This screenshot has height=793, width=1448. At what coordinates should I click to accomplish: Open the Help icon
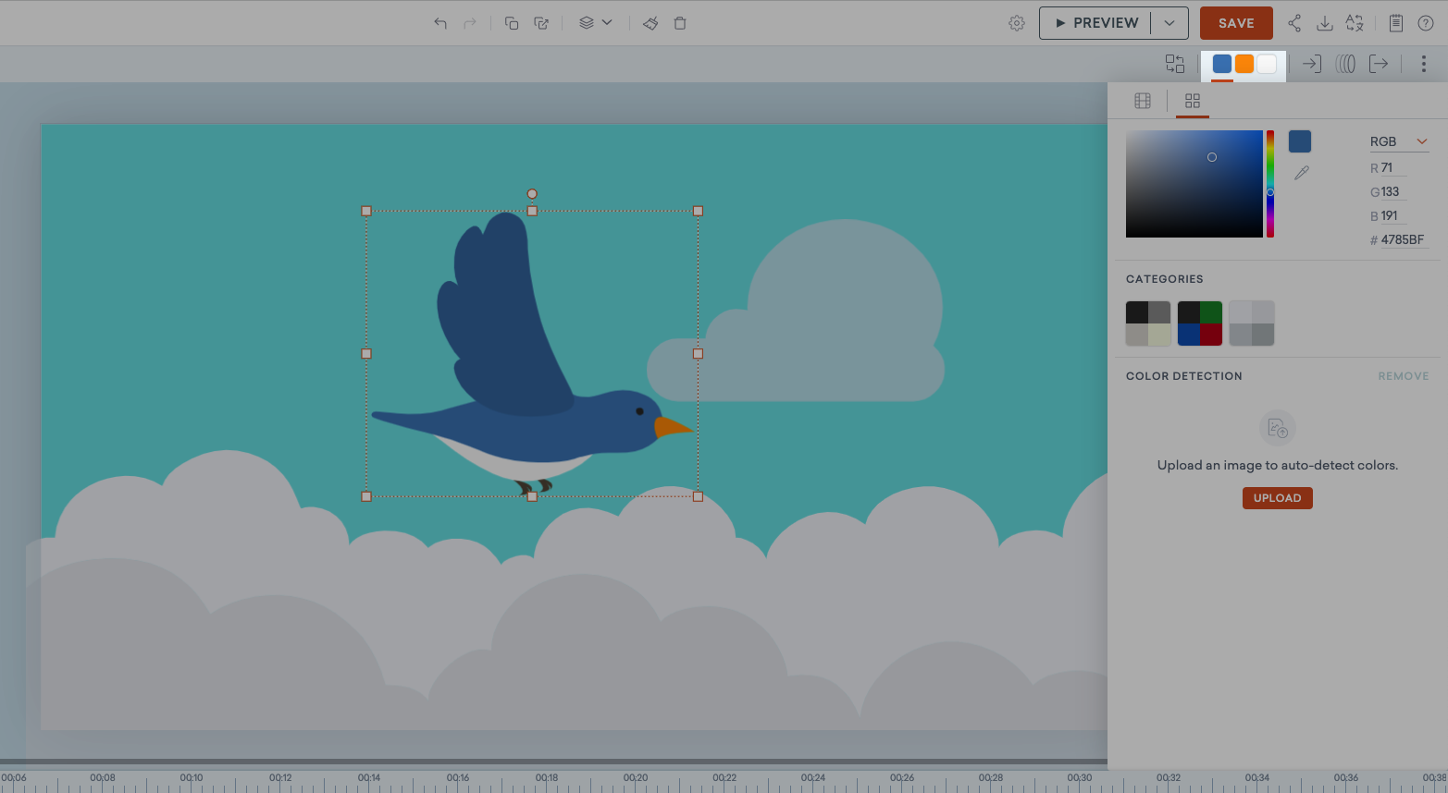point(1426,22)
